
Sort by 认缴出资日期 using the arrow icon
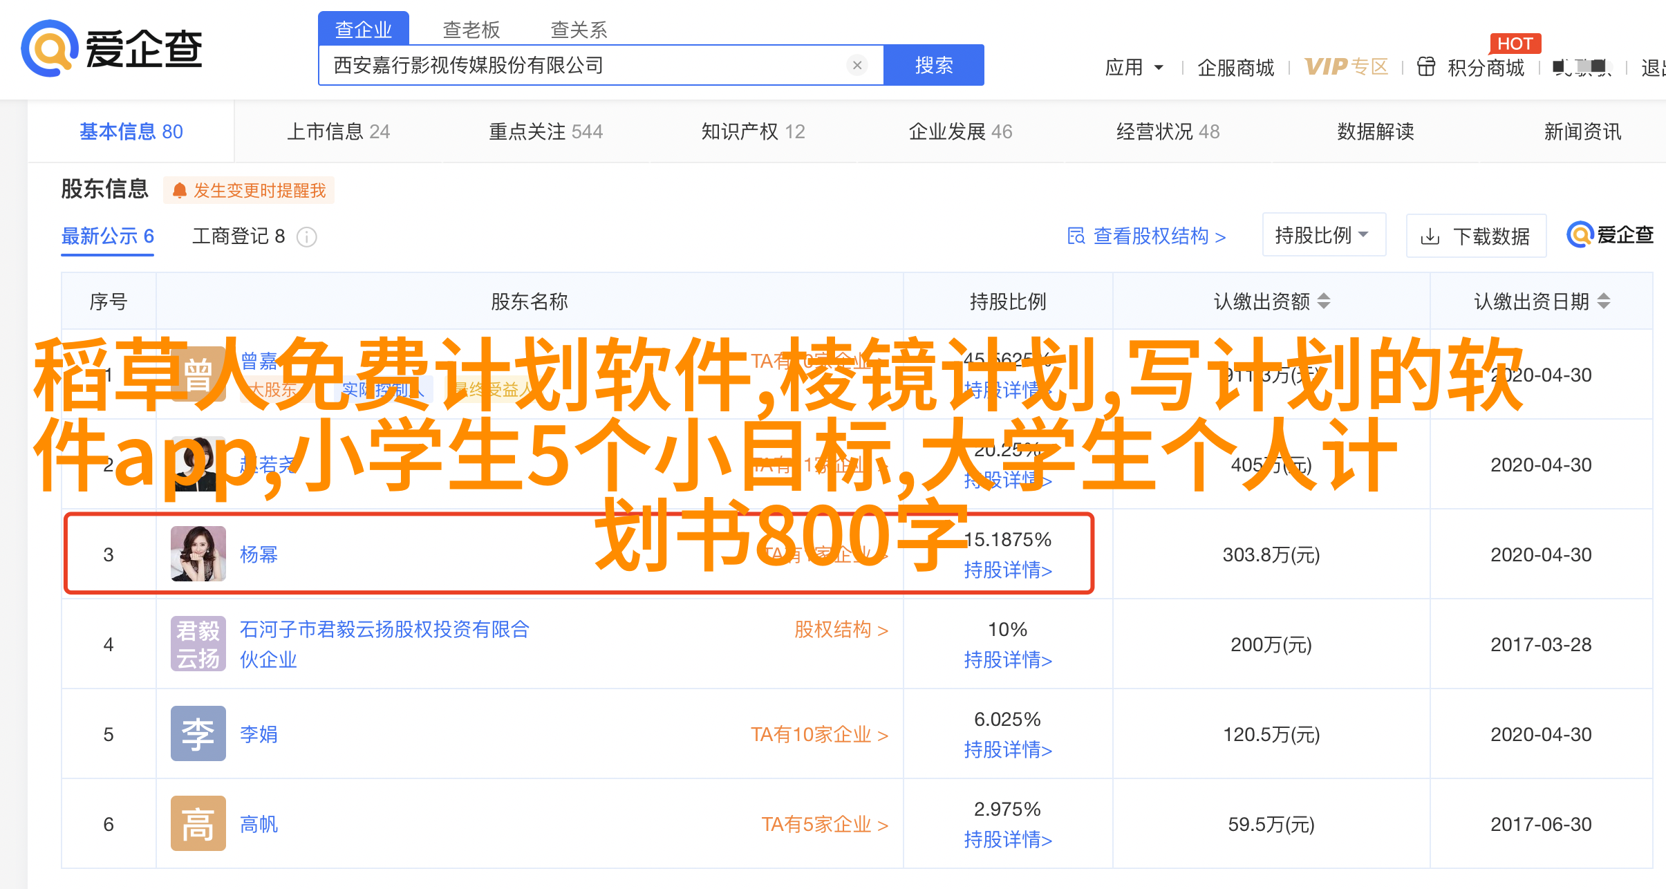click(x=1604, y=301)
